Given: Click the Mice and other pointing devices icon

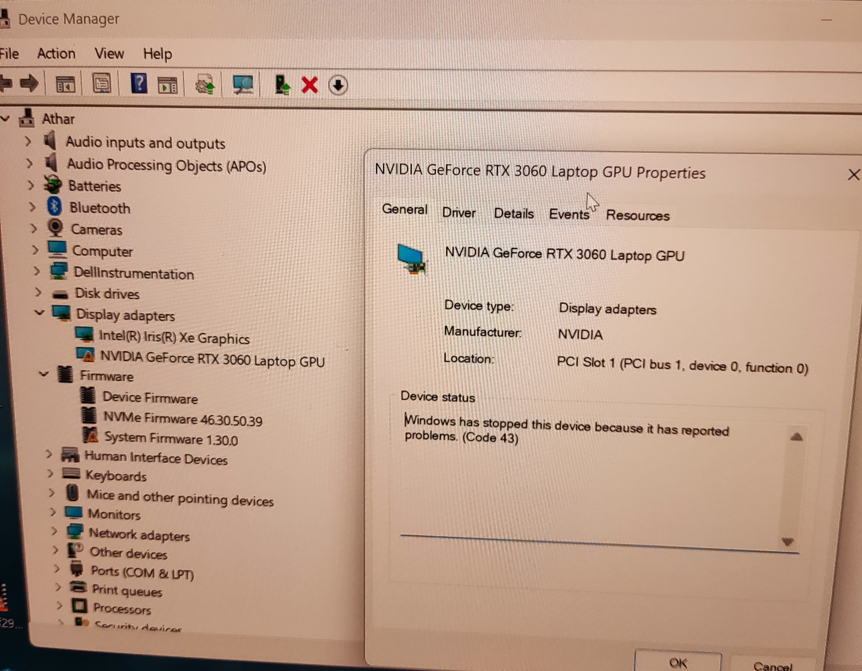Looking at the screenshot, I should (73, 493).
